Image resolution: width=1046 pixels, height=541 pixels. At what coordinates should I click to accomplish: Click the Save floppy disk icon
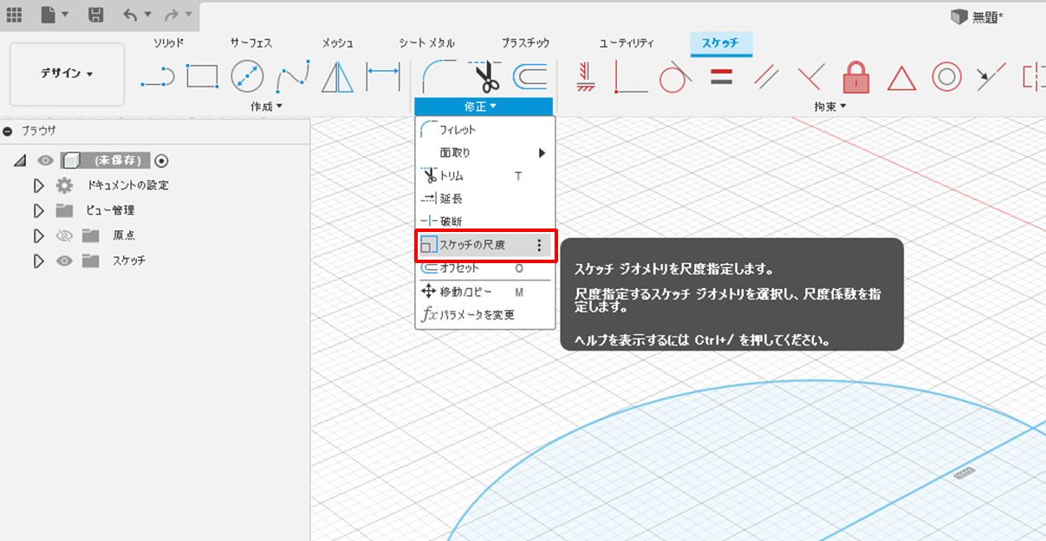click(x=96, y=15)
